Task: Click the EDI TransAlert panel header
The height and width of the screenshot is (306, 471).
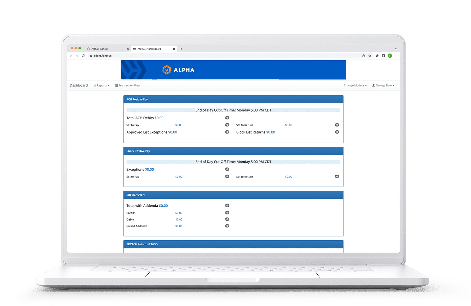Action: point(233,195)
